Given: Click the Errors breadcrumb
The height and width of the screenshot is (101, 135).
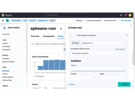Looking at the screenshot, I should 52,20.
